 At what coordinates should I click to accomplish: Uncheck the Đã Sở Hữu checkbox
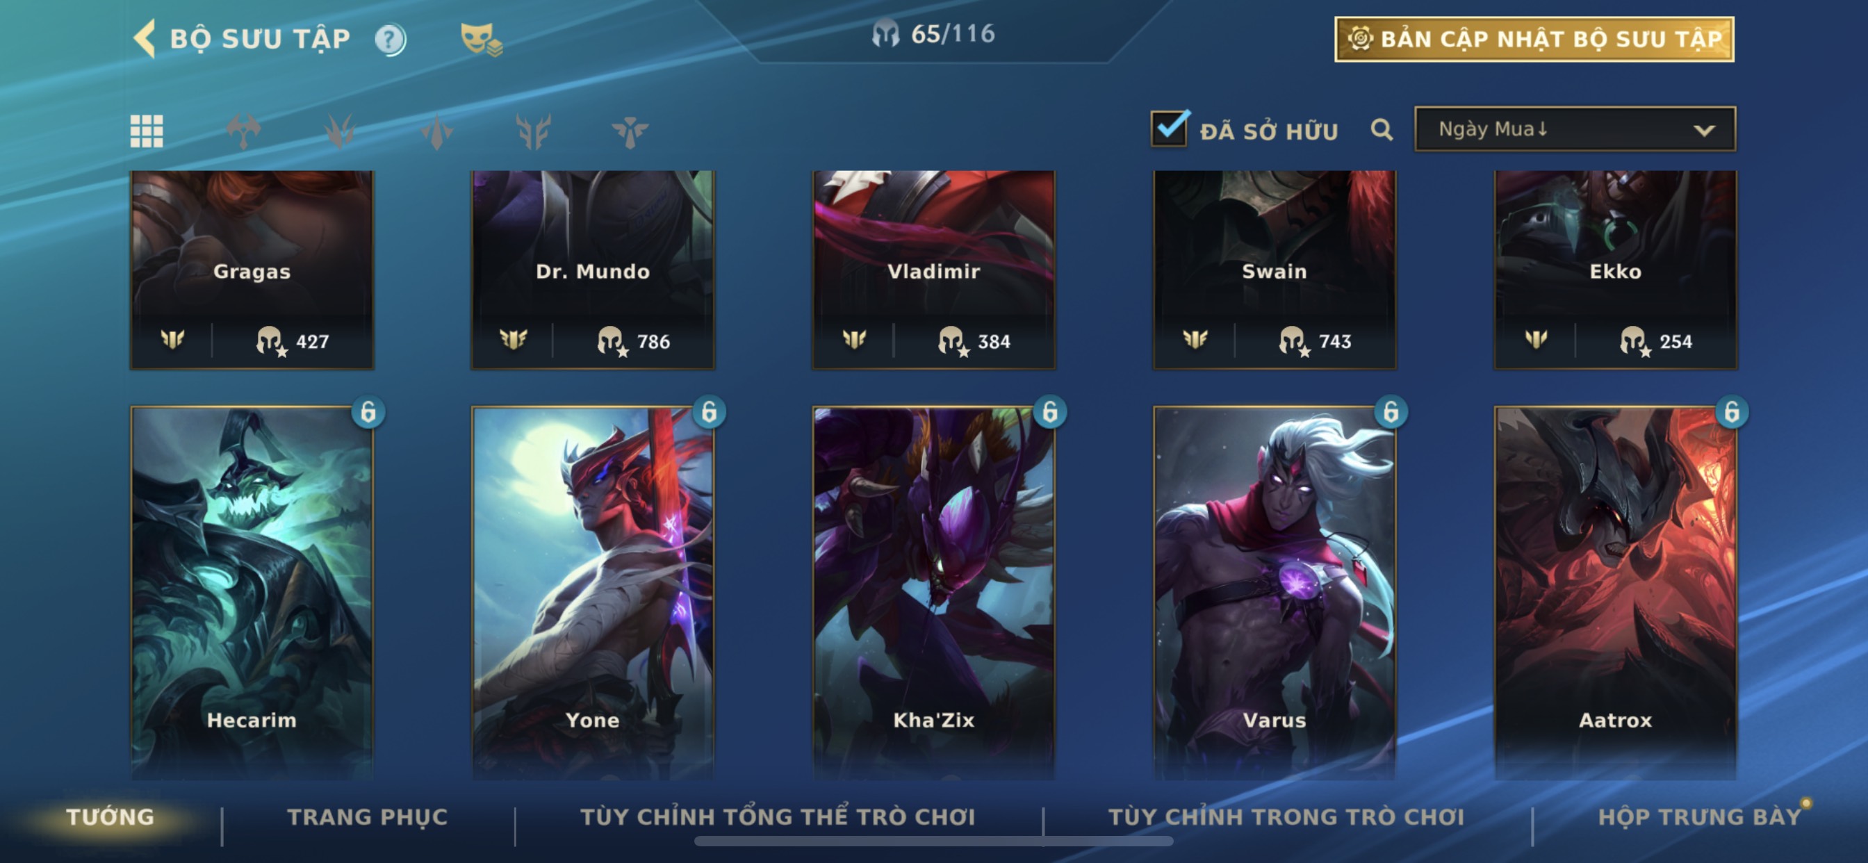point(1170,129)
